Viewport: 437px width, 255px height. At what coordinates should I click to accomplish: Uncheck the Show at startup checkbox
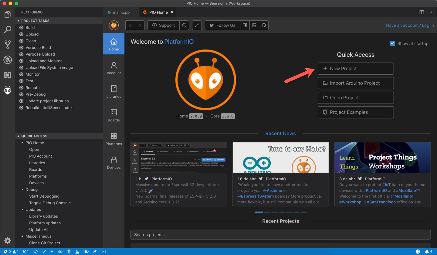pos(393,43)
